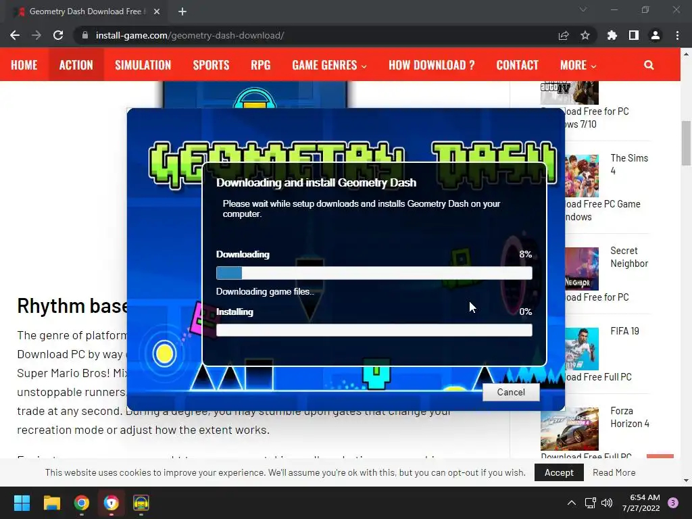Open the clock and date panel
This screenshot has height=519, width=692.
tap(641, 503)
